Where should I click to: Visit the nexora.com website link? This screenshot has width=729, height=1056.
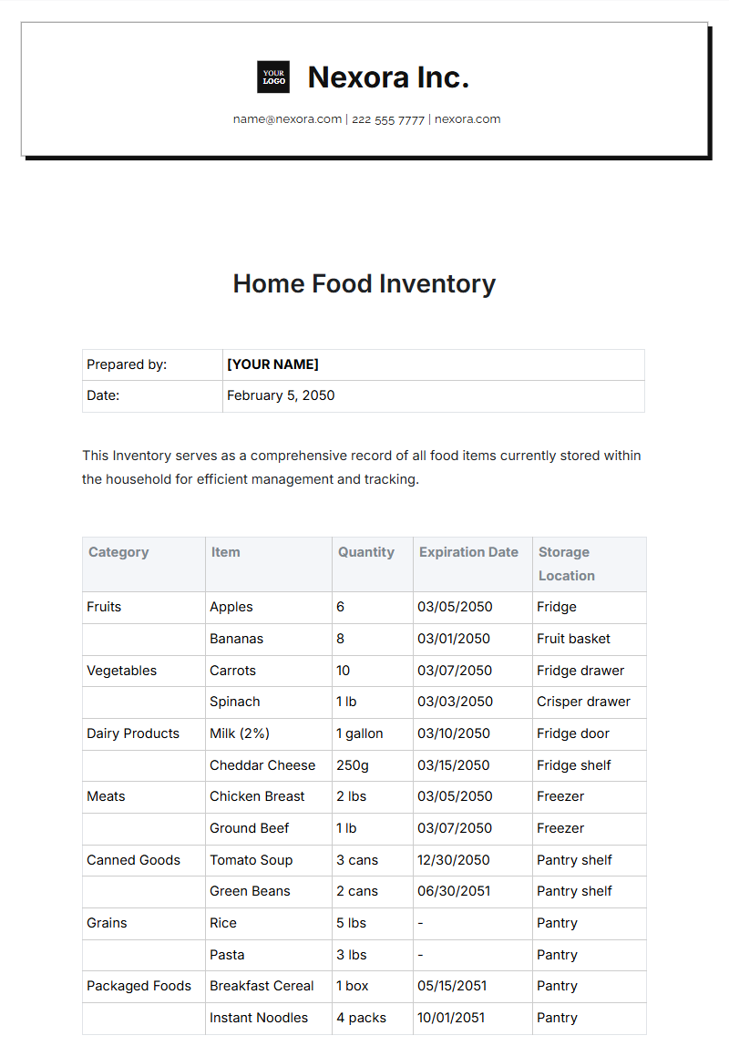point(467,119)
